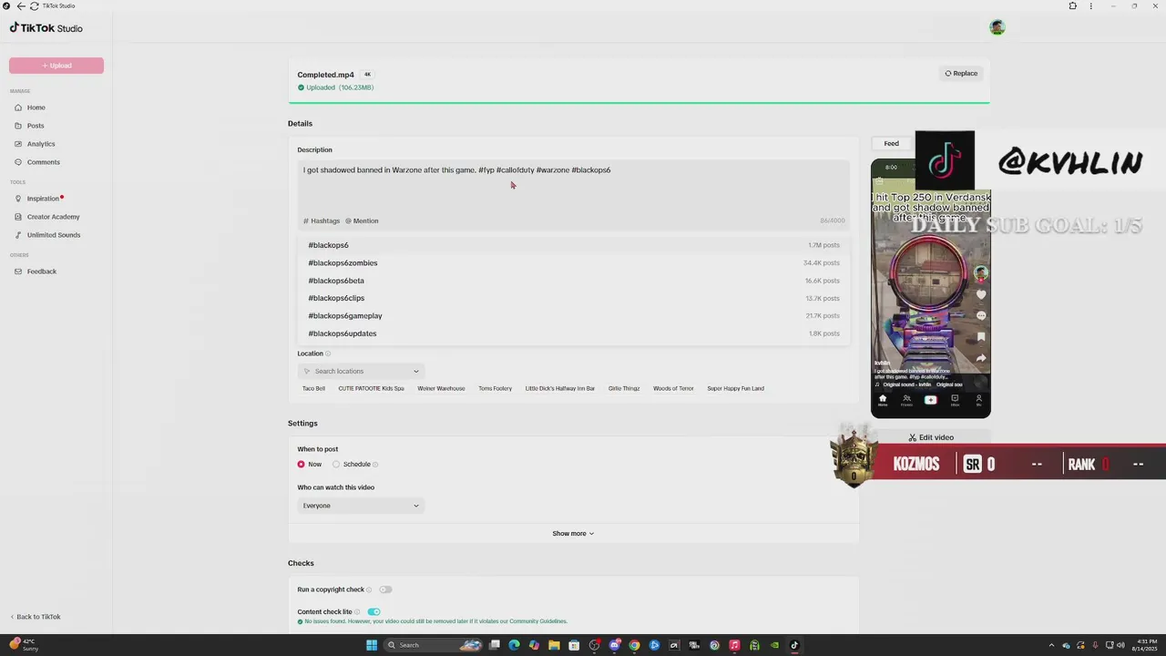Open the browser extensions puzzle icon
This screenshot has width=1166, height=656.
(1073, 5)
